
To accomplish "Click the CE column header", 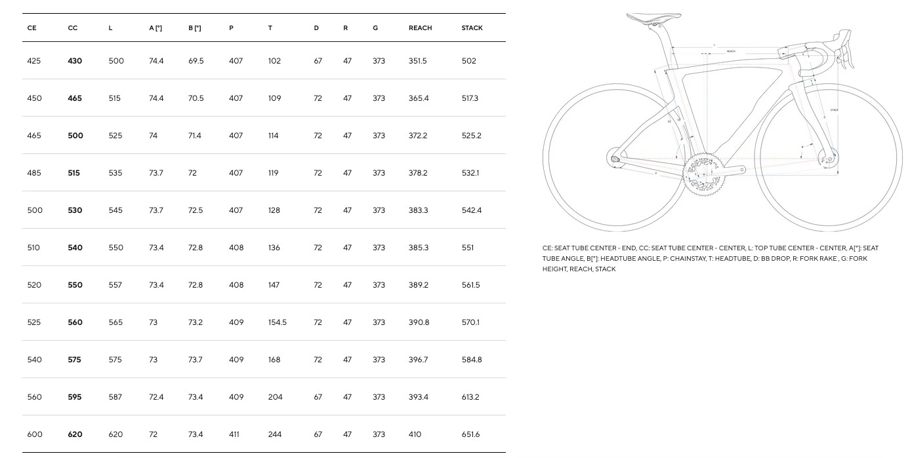I will point(32,28).
